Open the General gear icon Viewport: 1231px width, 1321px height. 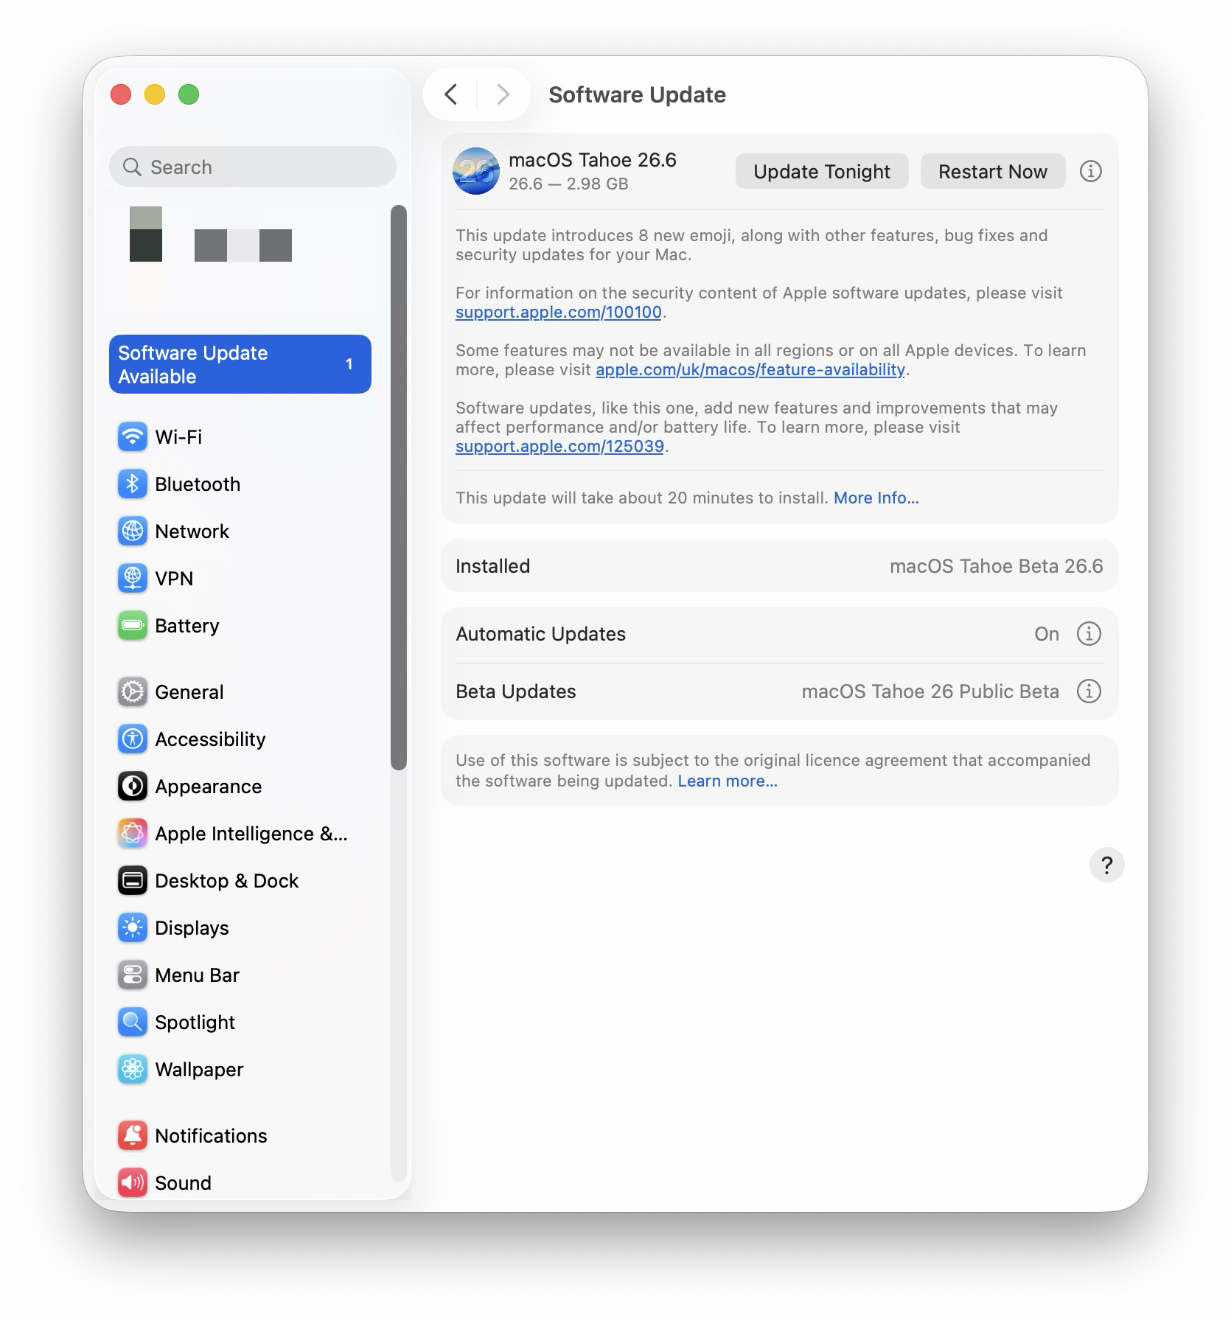(x=133, y=691)
